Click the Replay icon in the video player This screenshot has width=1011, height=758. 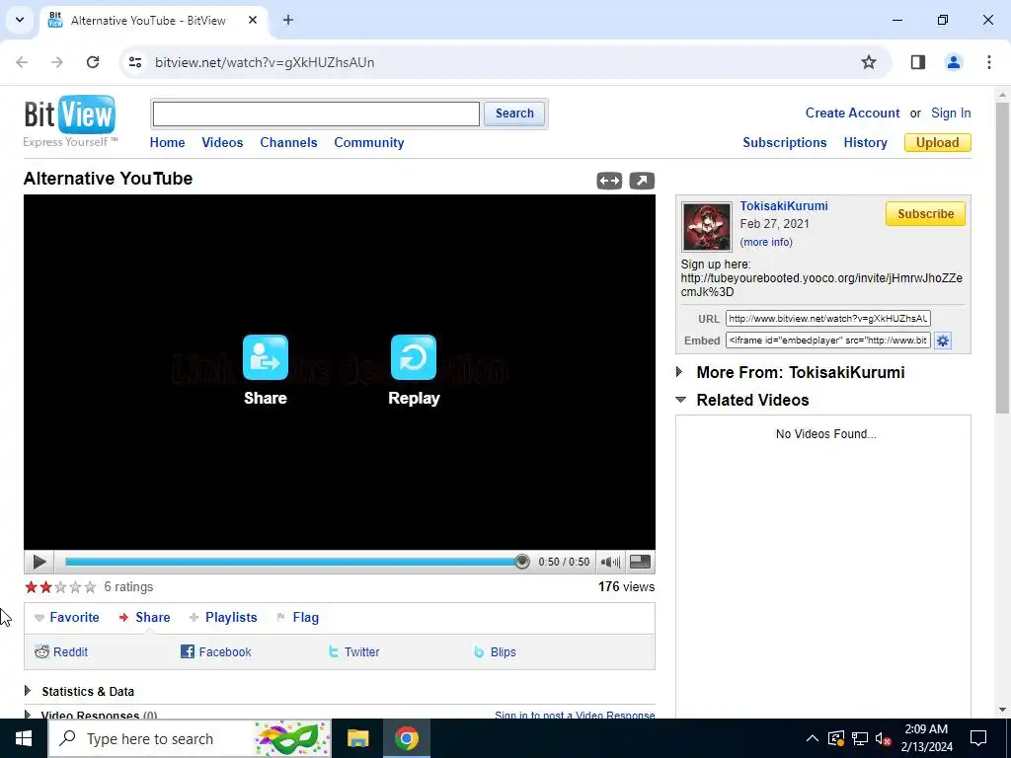coord(414,357)
